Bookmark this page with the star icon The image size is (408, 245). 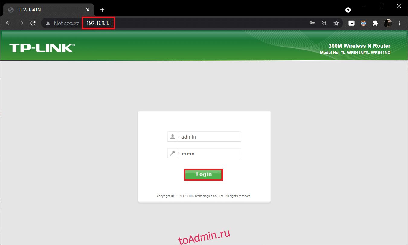(x=336, y=23)
